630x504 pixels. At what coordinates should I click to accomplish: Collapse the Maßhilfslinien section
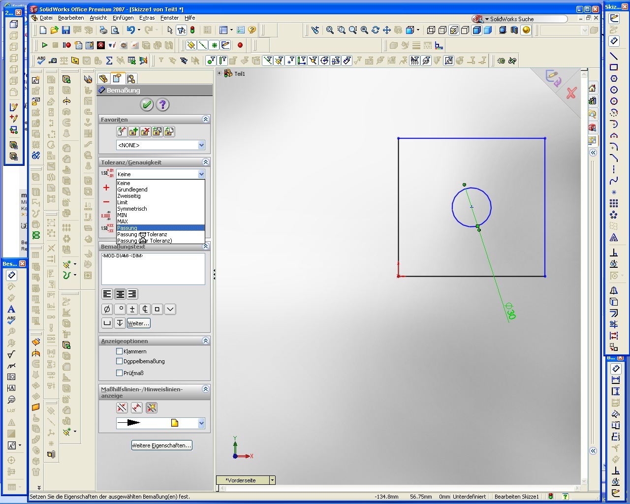[206, 389]
